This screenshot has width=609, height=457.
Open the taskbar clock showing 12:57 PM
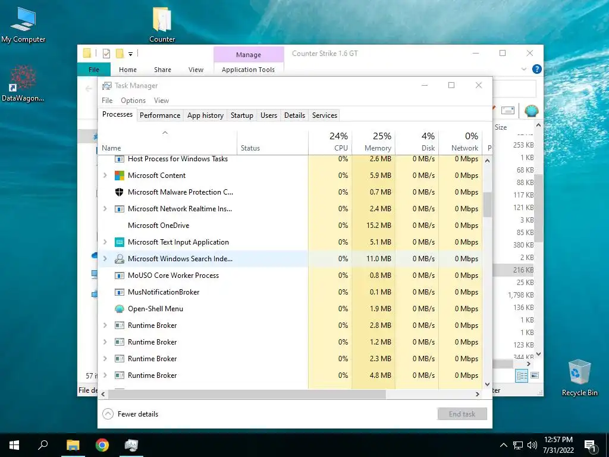558,445
